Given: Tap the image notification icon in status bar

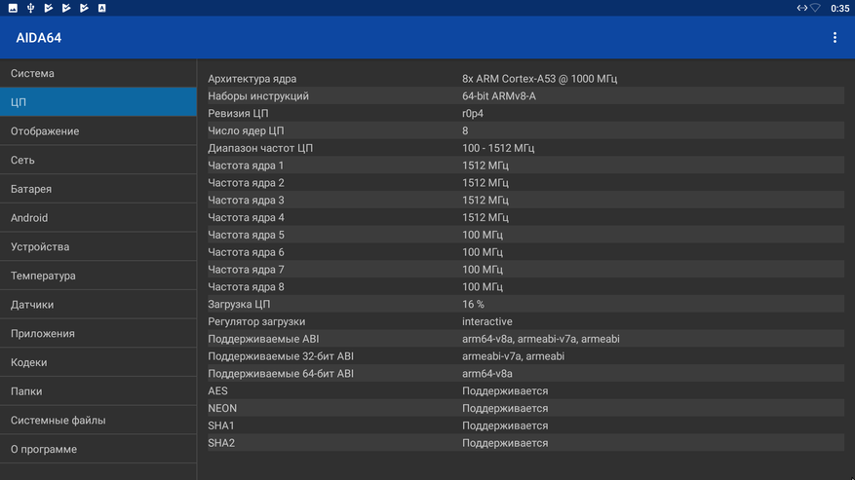Looking at the screenshot, I should (13, 8).
